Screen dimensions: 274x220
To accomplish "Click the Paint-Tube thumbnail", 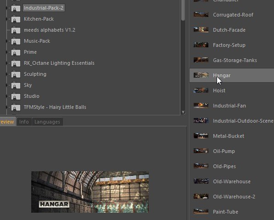I will click(201, 212).
